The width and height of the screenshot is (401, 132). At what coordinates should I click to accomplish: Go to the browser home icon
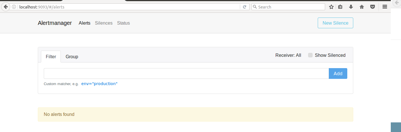362,7
